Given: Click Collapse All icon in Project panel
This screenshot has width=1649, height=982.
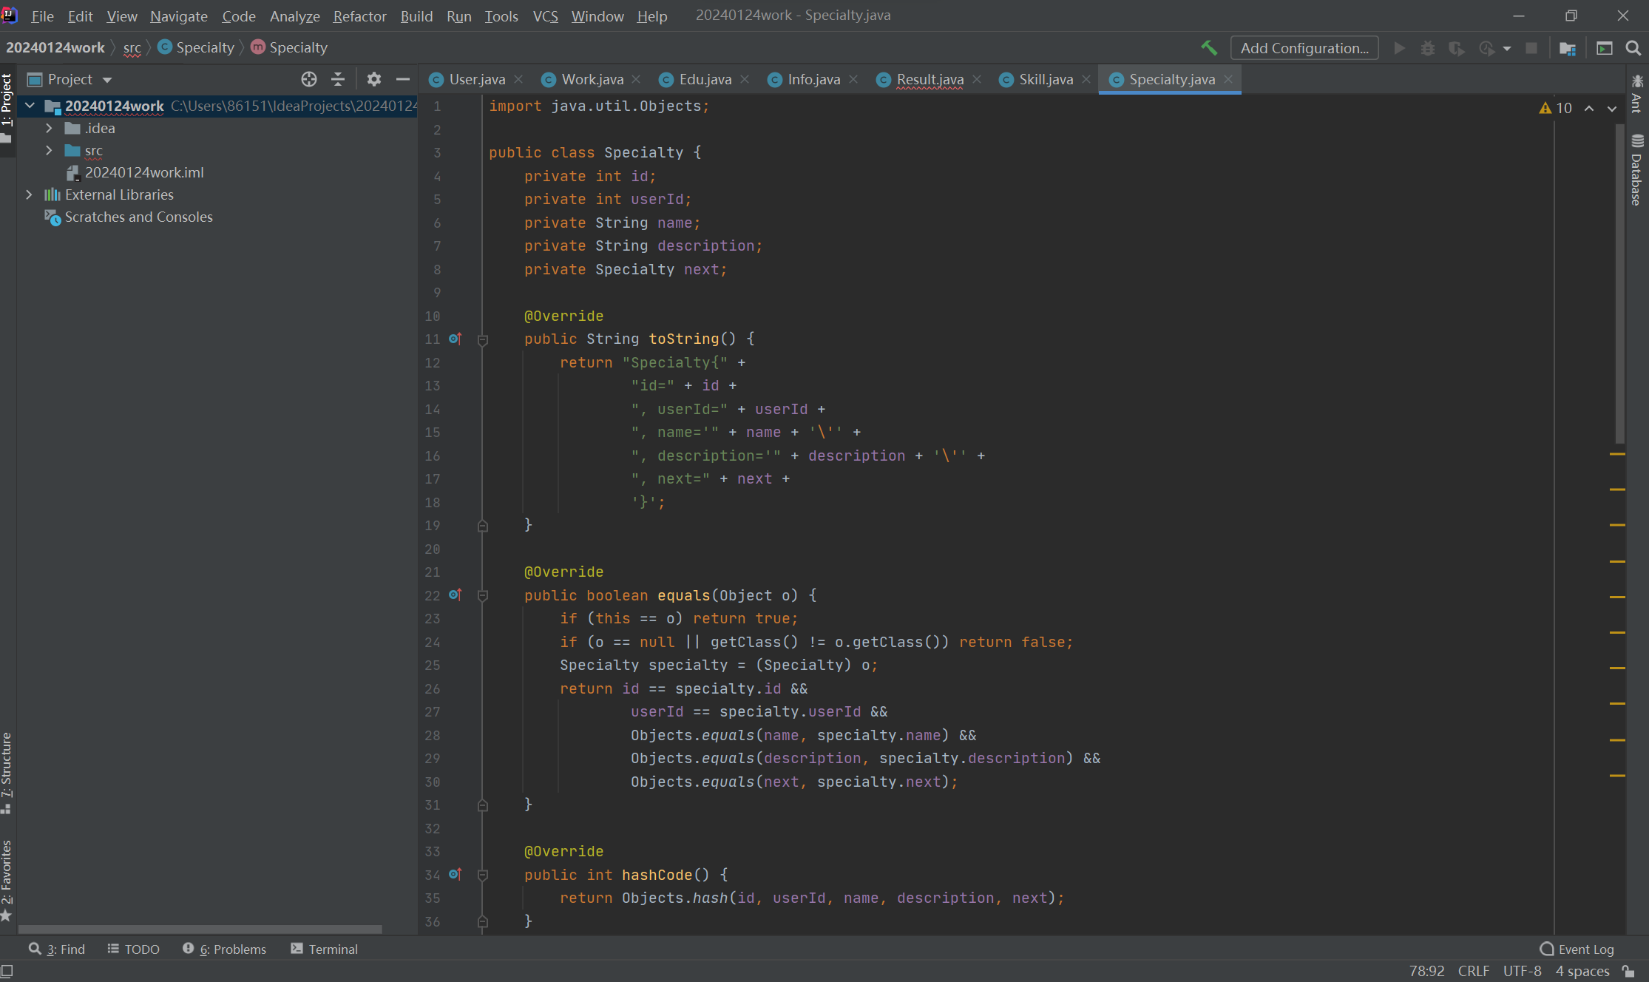Looking at the screenshot, I should click(x=338, y=79).
